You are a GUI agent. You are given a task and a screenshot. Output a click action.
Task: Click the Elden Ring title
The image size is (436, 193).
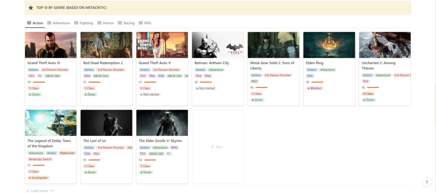click(315, 63)
